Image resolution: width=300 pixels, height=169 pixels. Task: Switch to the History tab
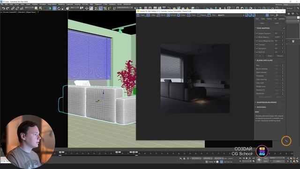[x=269, y=19]
